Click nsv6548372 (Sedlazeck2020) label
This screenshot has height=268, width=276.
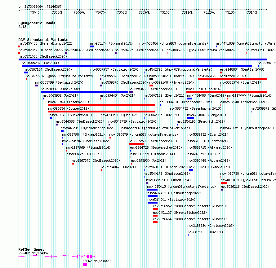pos(89,50)
